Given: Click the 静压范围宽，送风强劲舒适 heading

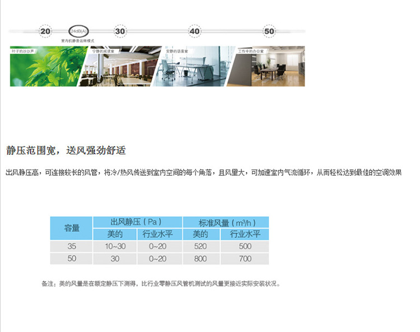Looking at the screenshot, I should 66,150.
